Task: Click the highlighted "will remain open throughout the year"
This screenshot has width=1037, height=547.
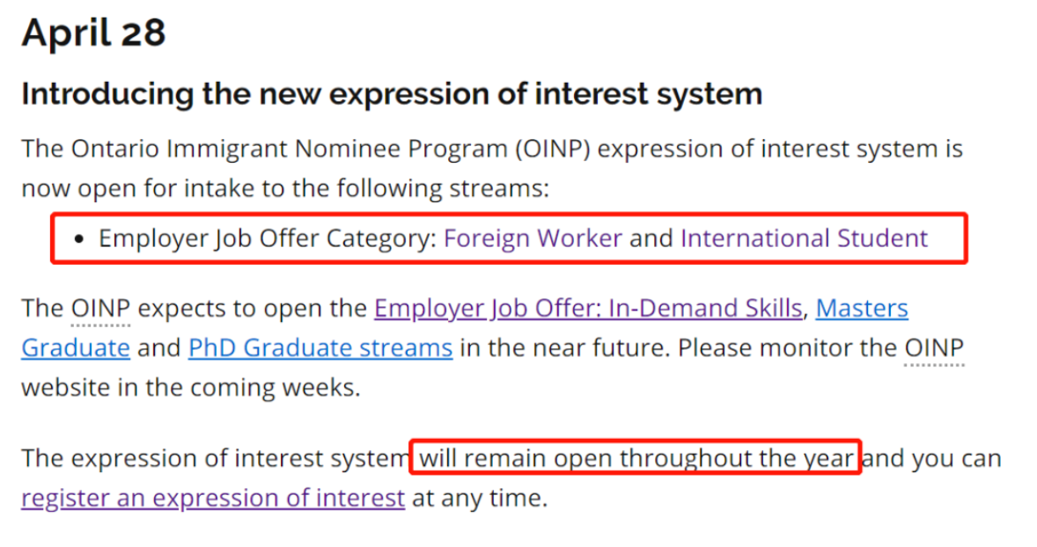Action: pos(636,458)
